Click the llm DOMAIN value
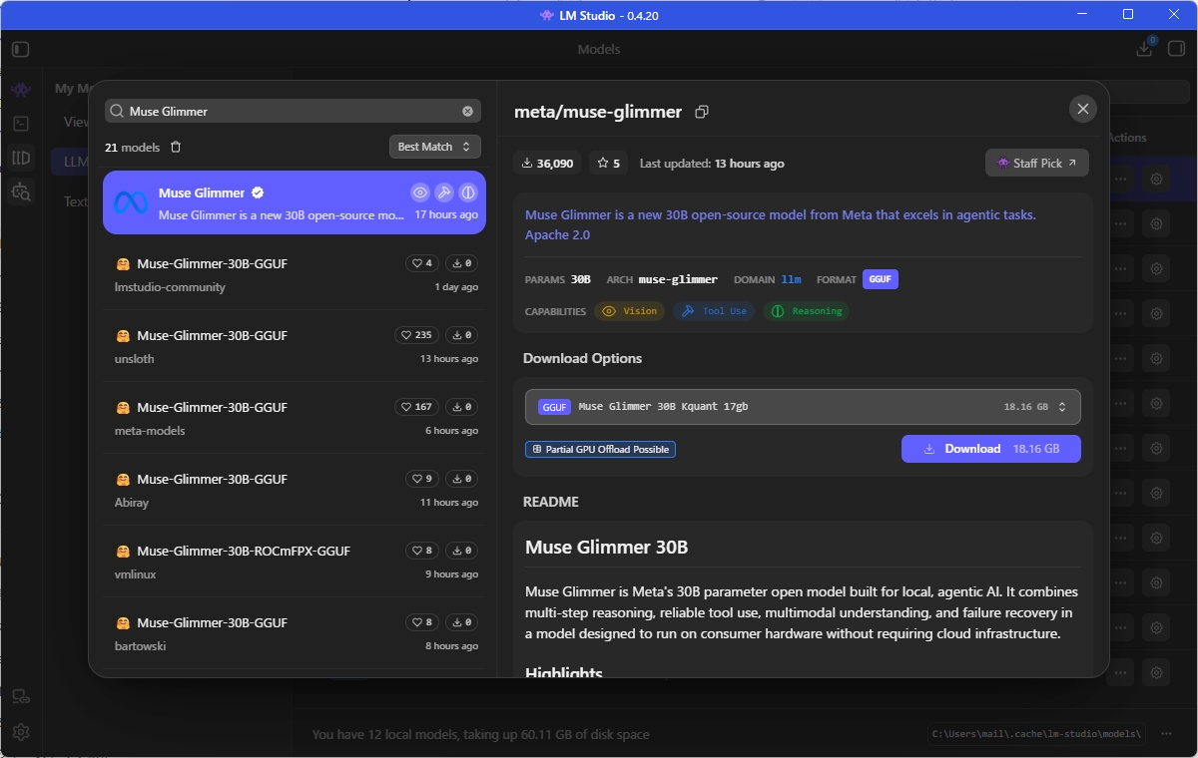Screen dimensions: 1198x758 click(x=792, y=280)
